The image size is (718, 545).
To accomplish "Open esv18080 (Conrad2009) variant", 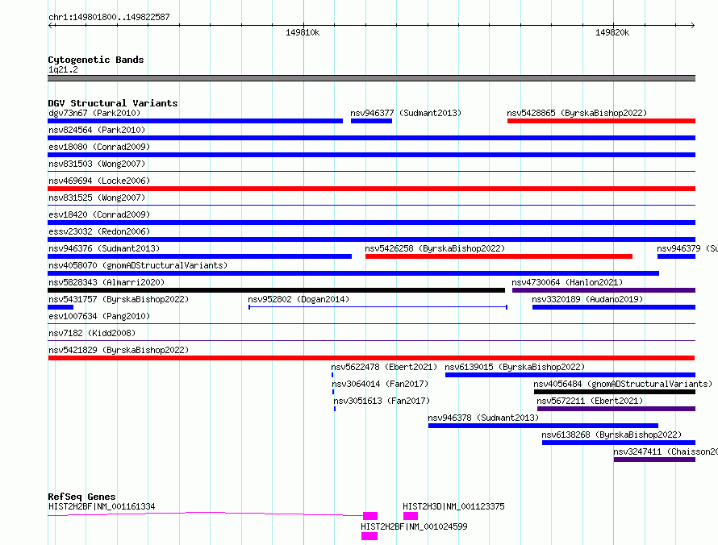I will [371, 155].
